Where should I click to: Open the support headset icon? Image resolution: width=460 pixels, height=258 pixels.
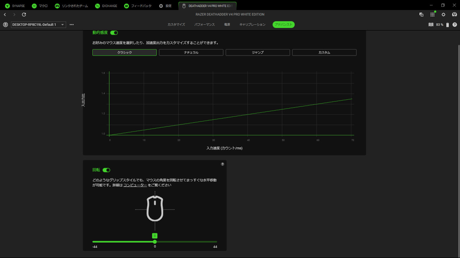[x=454, y=15]
